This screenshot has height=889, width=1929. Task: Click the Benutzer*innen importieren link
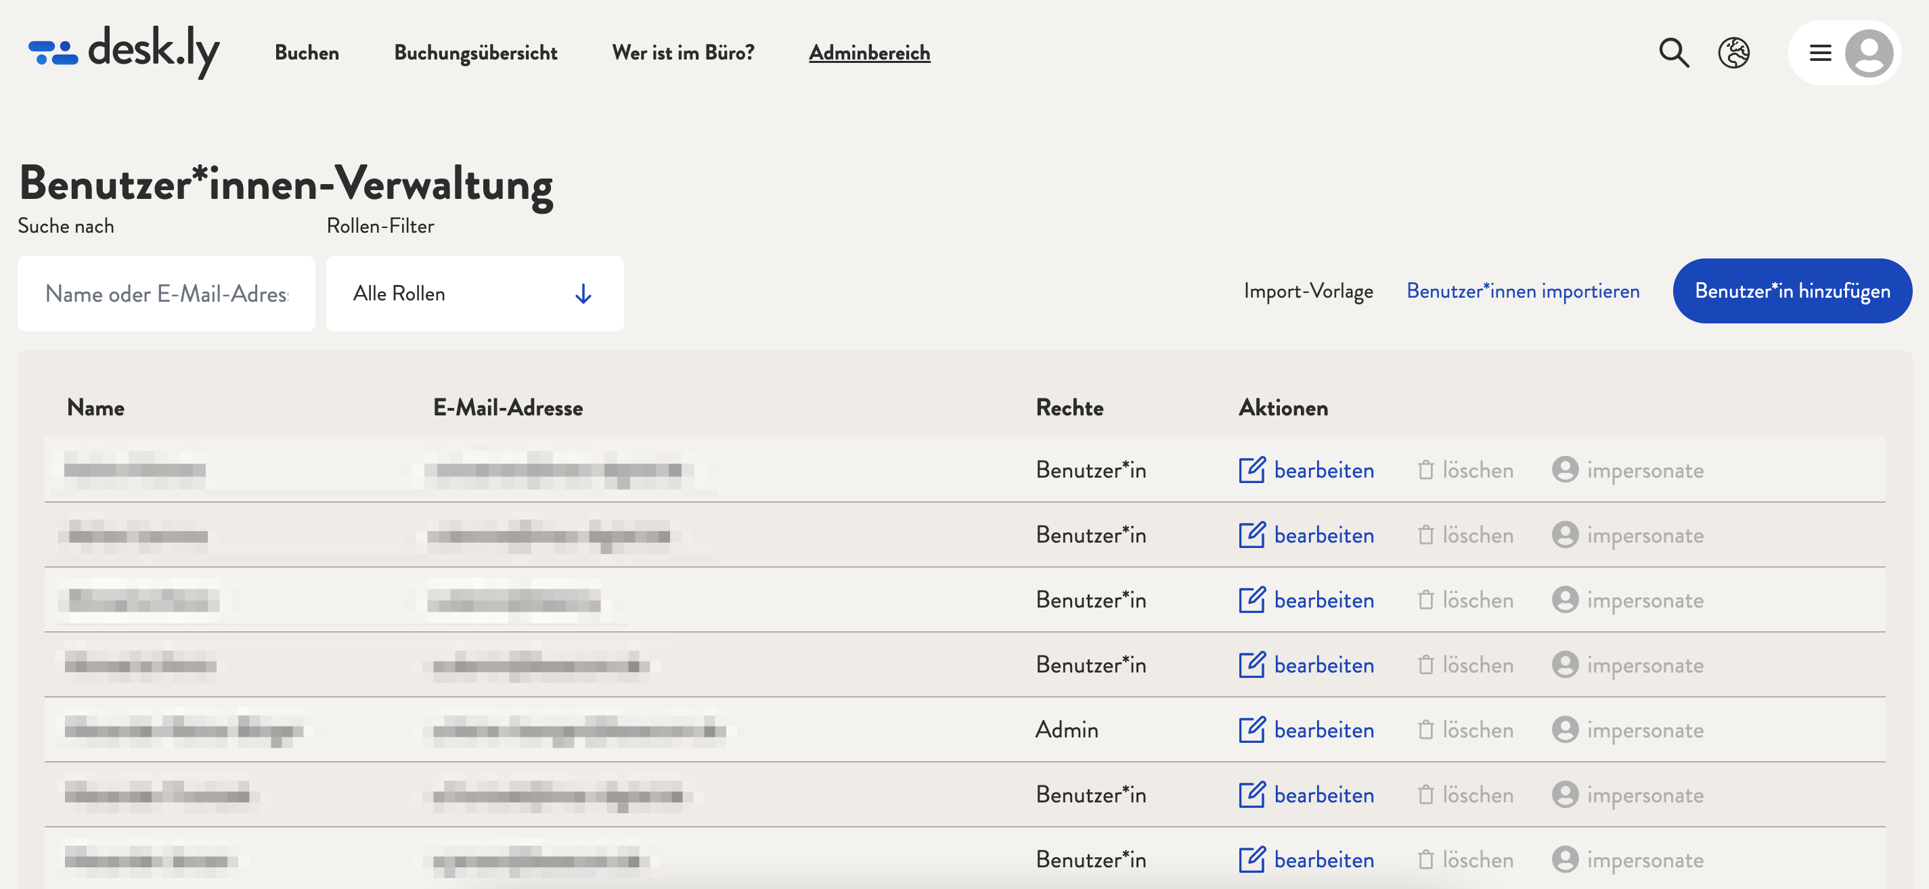(x=1523, y=290)
